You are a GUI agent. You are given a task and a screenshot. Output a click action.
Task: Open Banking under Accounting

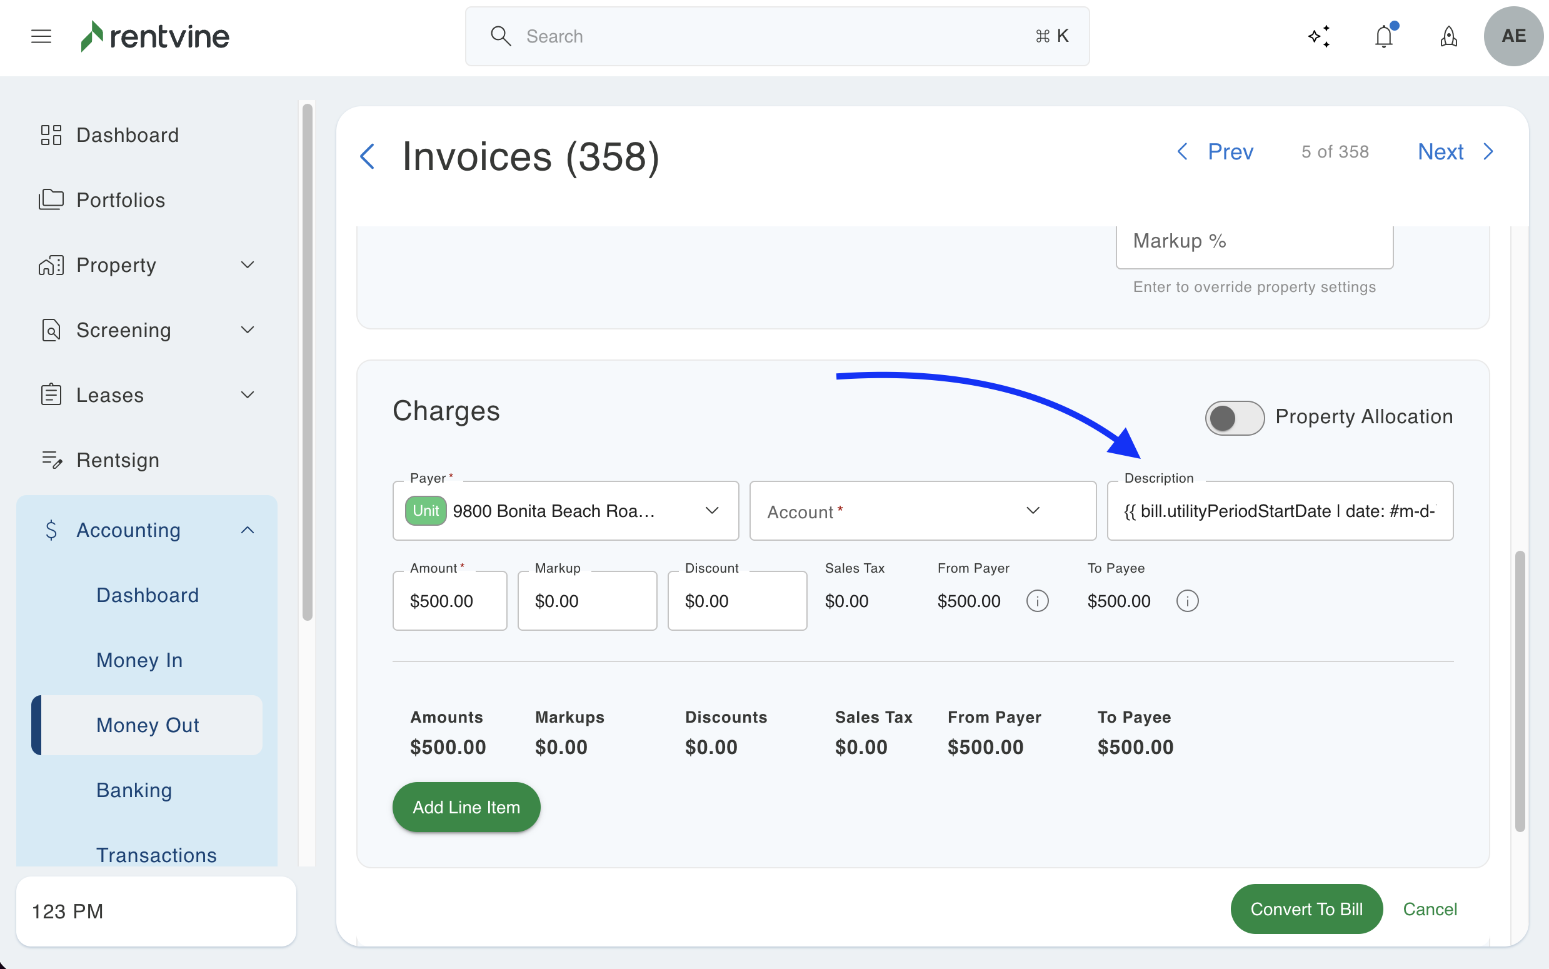[134, 790]
